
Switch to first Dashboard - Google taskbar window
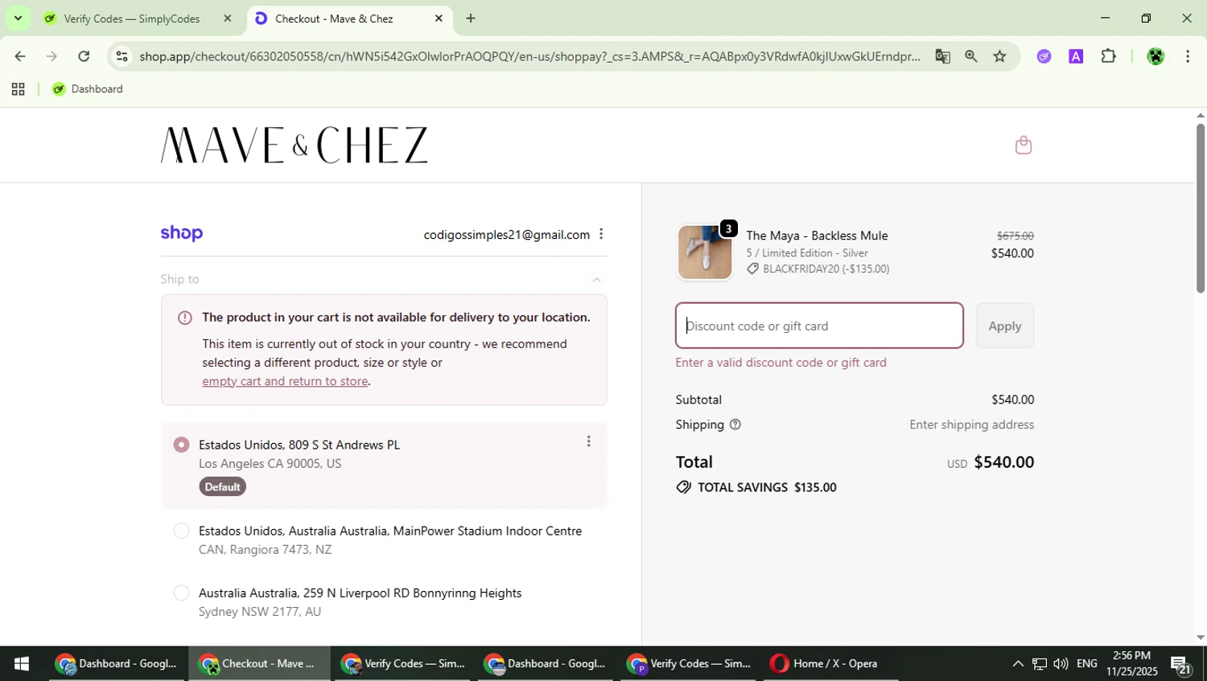(x=117, y=663)
